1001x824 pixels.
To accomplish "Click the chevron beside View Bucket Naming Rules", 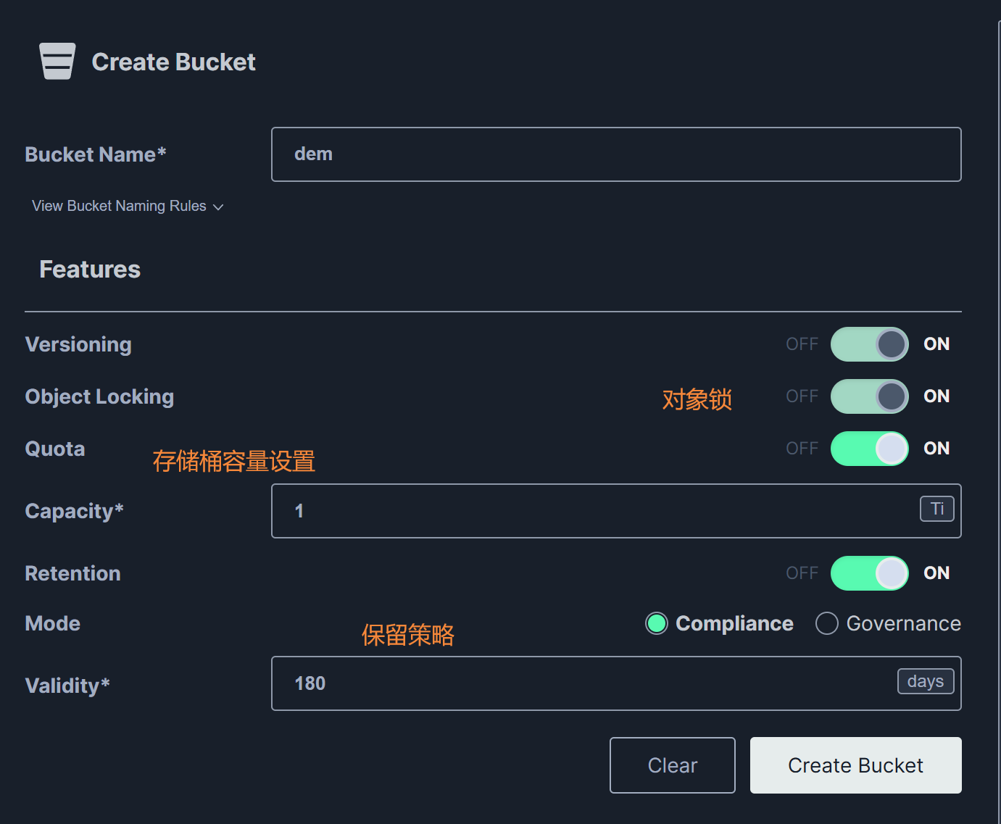I will click(x=218, y=207).
